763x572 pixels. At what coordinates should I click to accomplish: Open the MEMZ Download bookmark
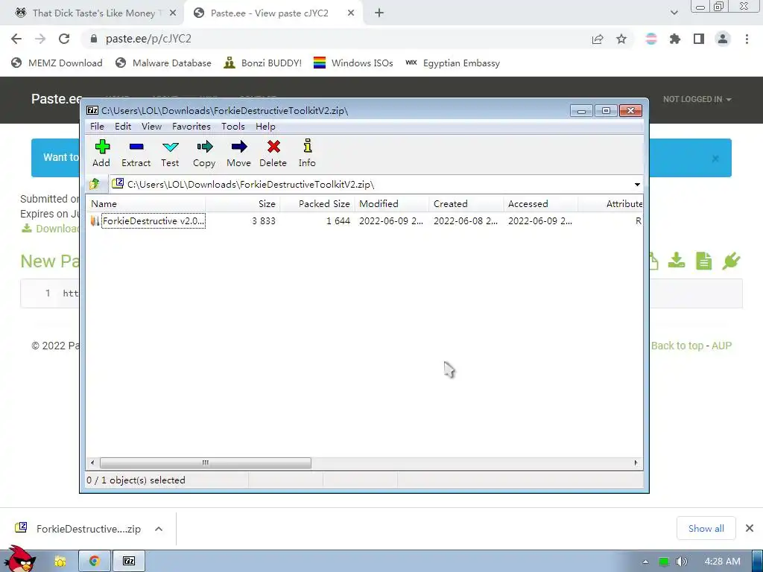(57, 63)
